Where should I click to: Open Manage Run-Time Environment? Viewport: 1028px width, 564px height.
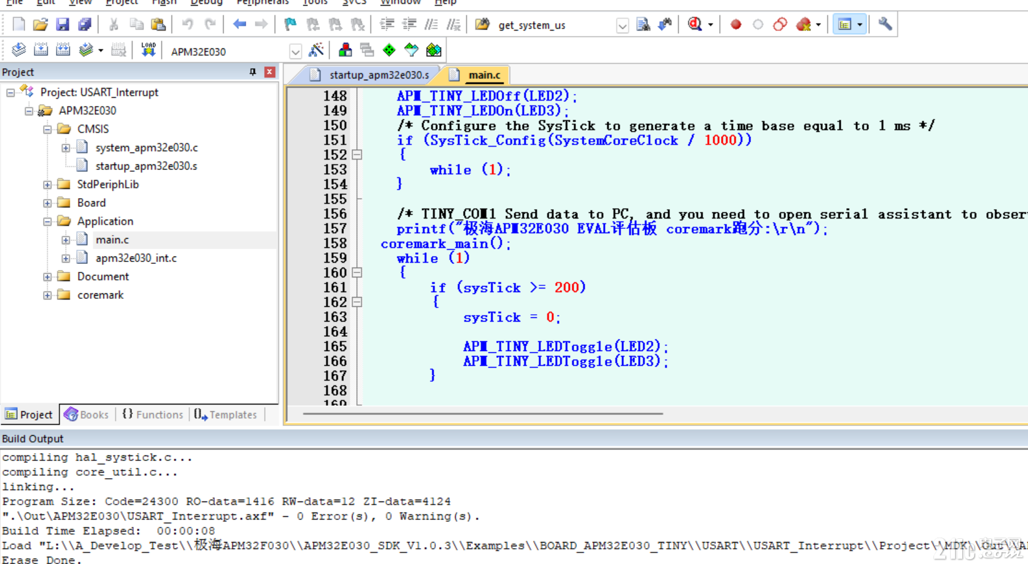[x=389, y=50]
